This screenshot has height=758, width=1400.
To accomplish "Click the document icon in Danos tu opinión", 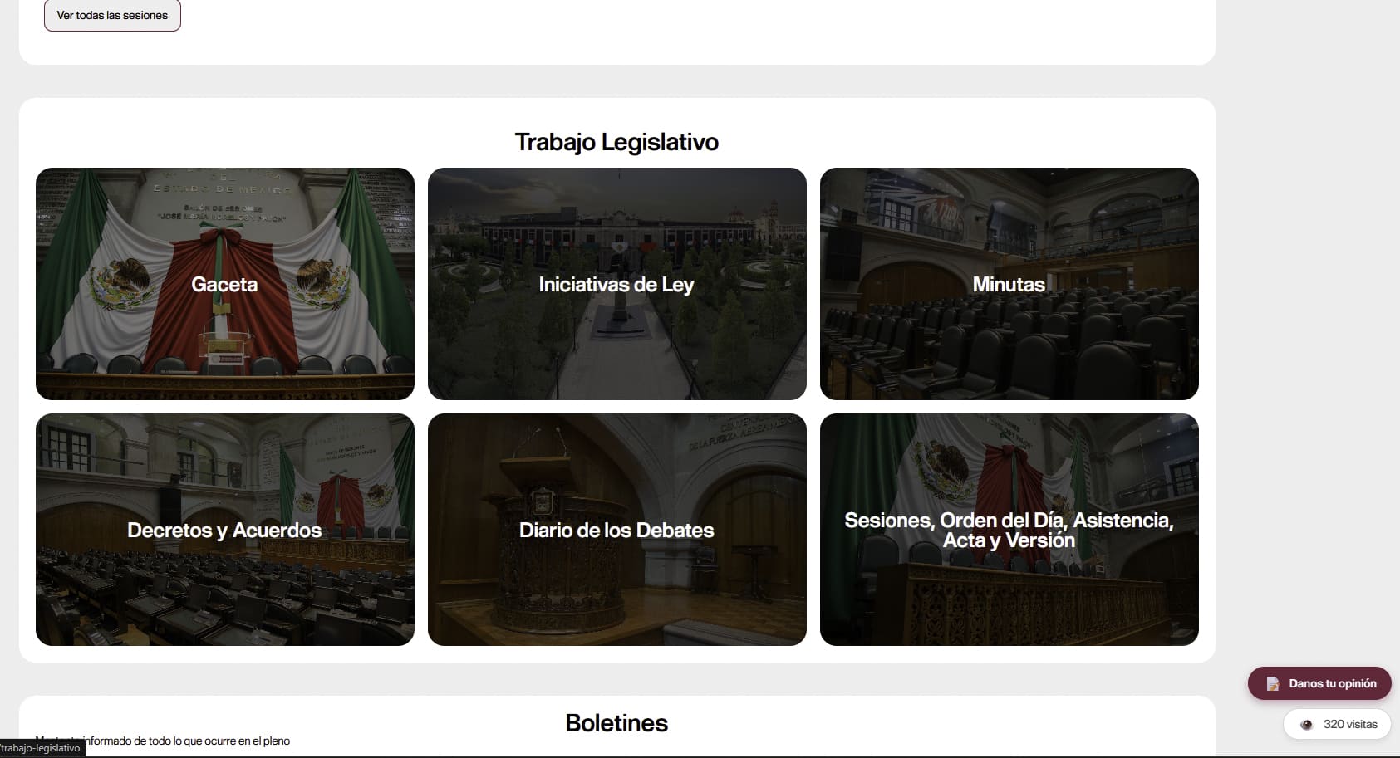I will [1272, 684].
